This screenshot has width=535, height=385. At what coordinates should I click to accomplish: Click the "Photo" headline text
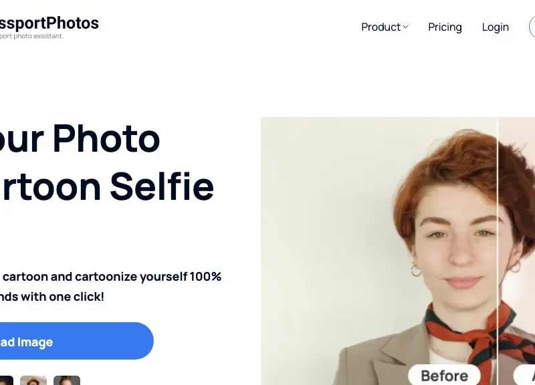pyautogui.click(x=106, y=138)
